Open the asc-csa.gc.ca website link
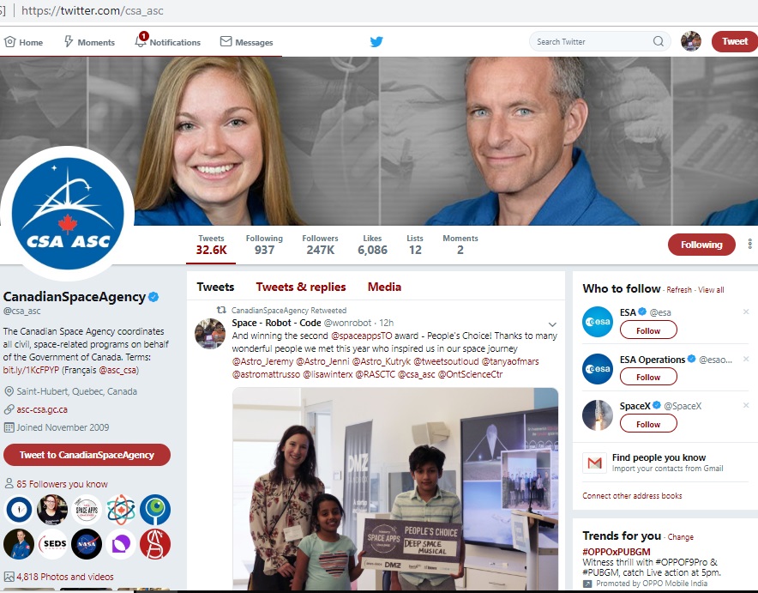This screenshot has width=758, height=593. click(42, 409)
